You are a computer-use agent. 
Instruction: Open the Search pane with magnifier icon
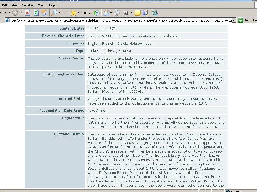pos(59,12)
